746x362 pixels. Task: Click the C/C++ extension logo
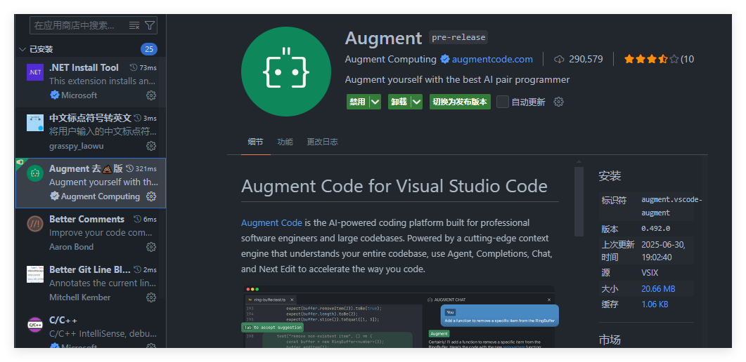pos(35,325)
